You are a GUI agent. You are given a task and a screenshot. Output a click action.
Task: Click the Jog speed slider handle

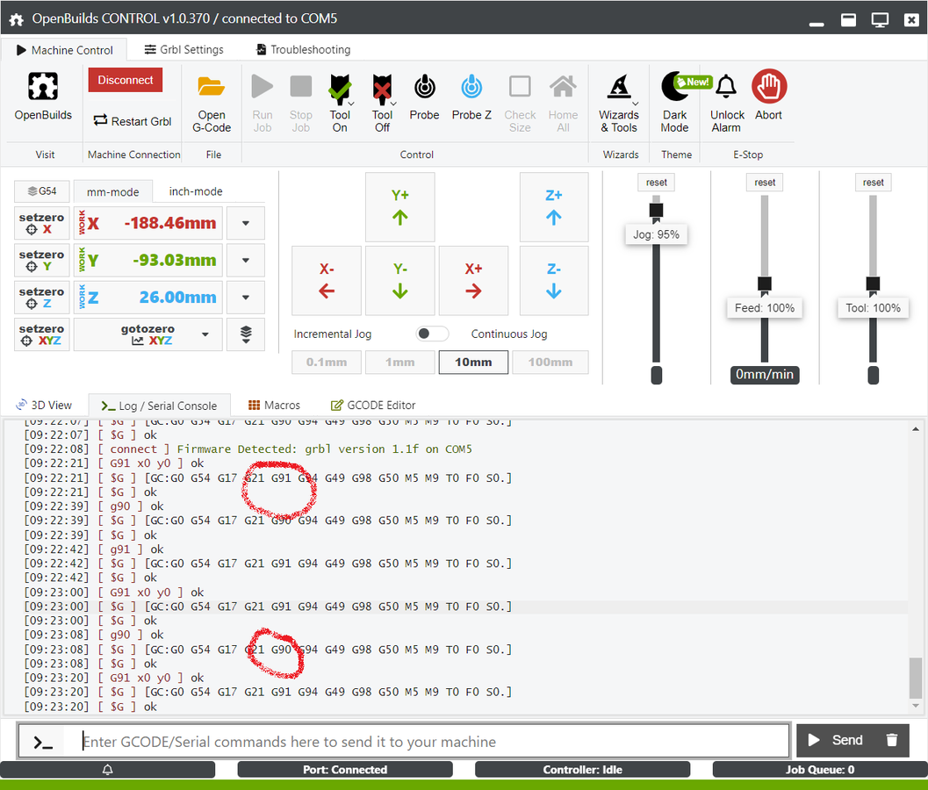pyautogui.click(x=656, y=211)
